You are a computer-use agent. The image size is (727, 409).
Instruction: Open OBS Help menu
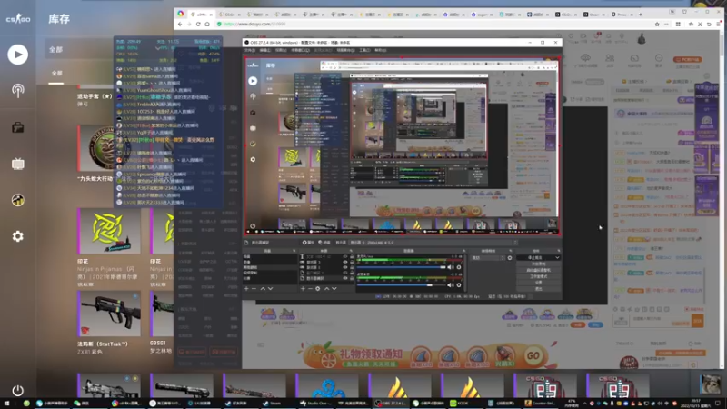click(x=380, y=50)
